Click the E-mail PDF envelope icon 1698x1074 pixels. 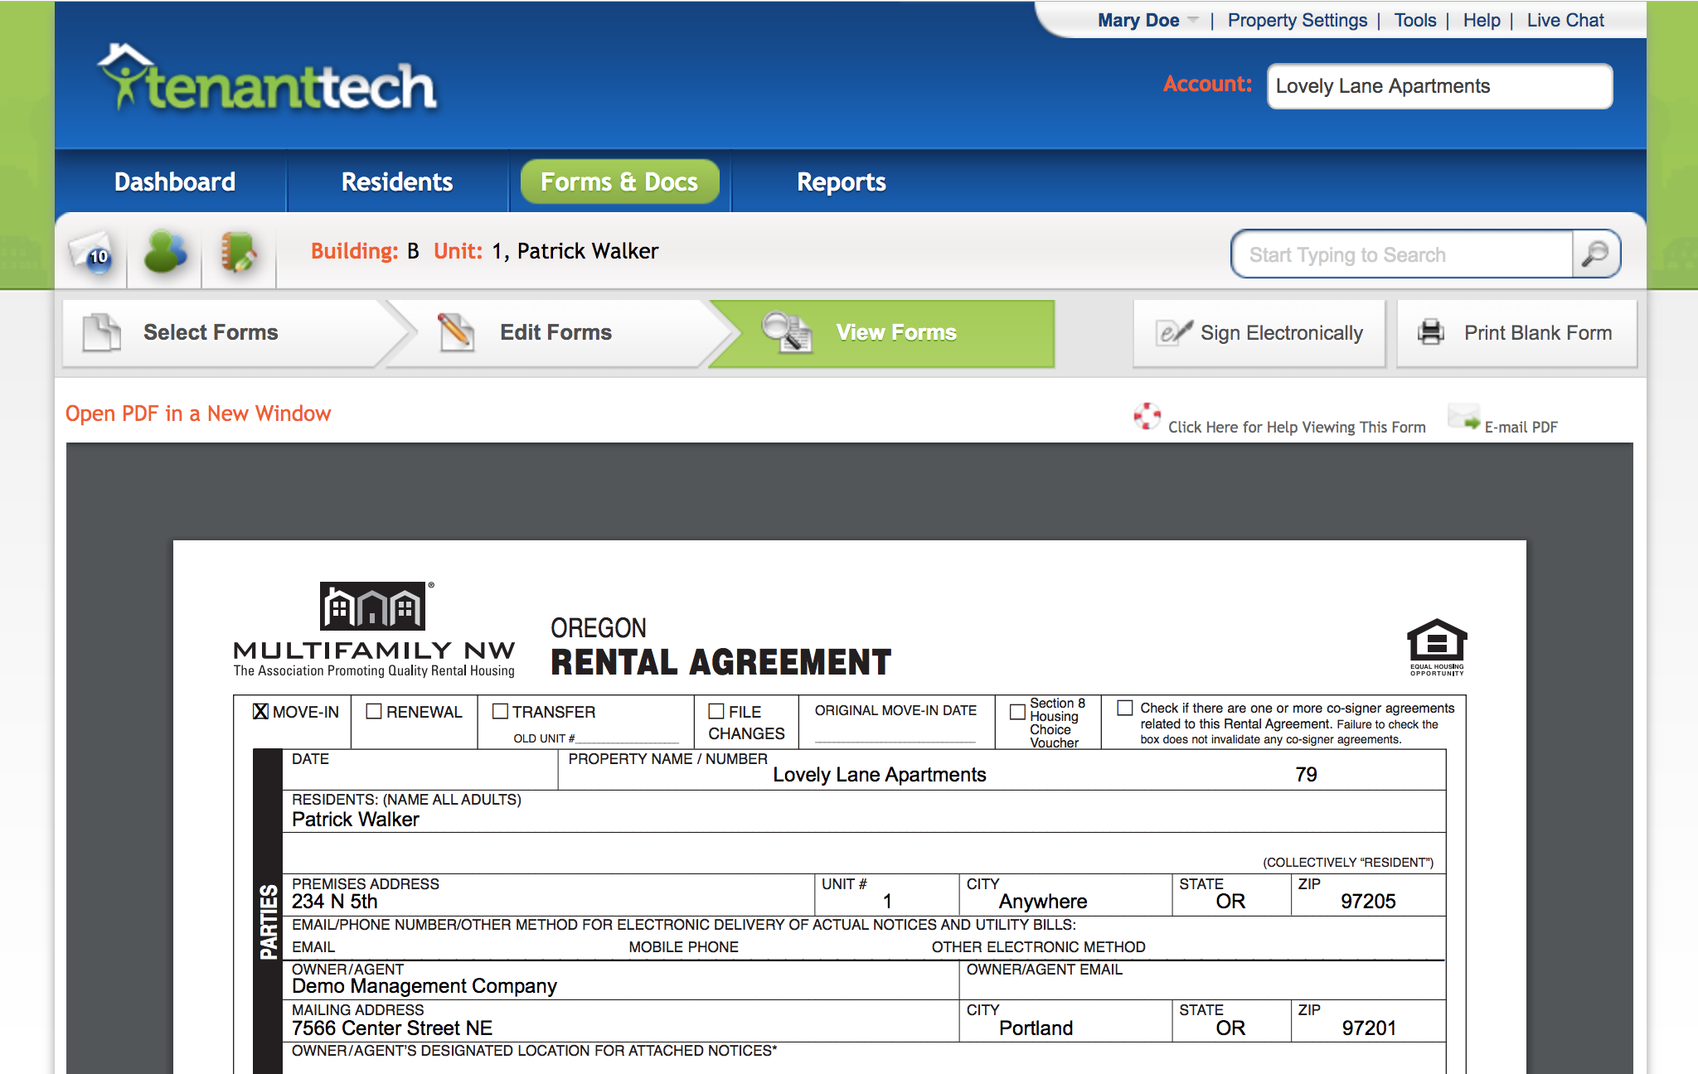coord(1464,416)
